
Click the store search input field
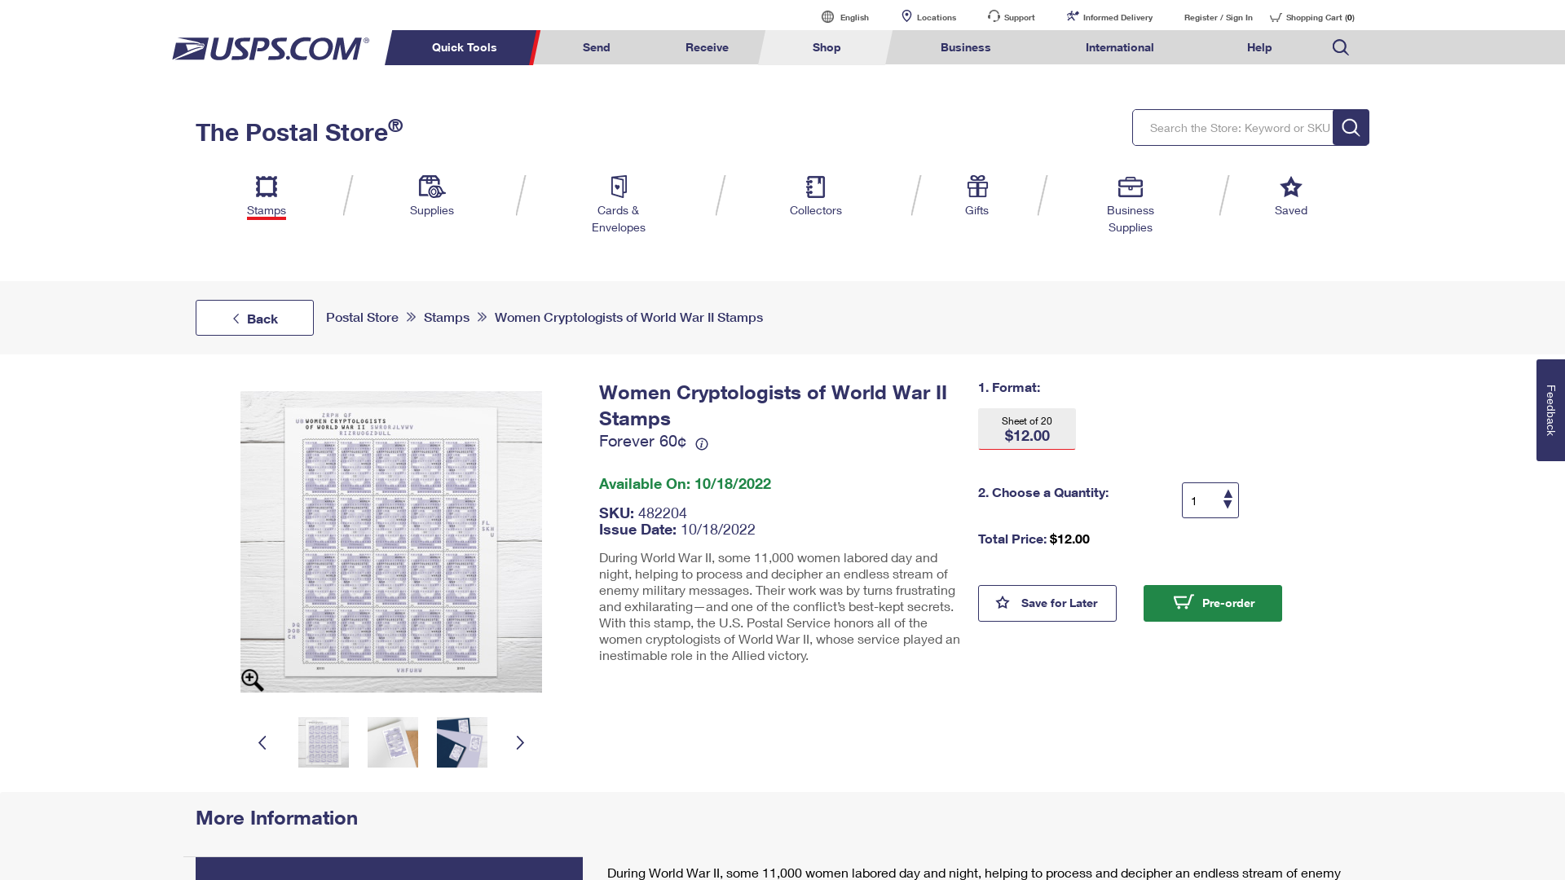pyautogui.click(x=1232, y=128)
